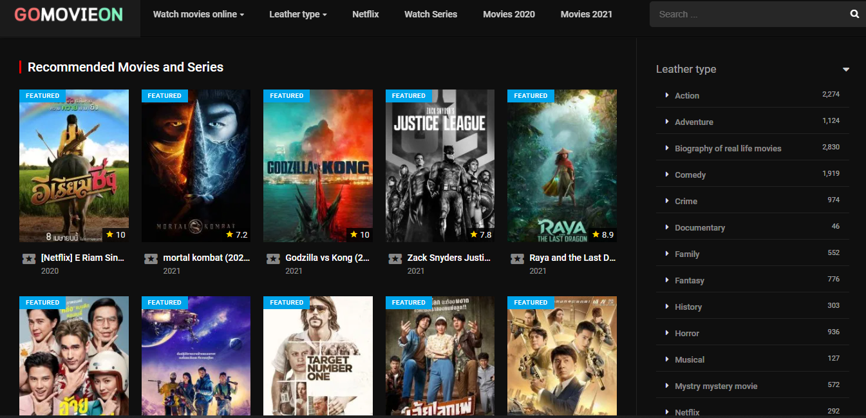Click film icon beside mortal kombat title
The height and width of the screenshot is (418, 866).
151,258
